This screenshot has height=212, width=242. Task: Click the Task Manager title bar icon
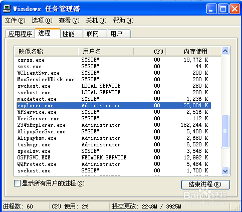[7, 9]
